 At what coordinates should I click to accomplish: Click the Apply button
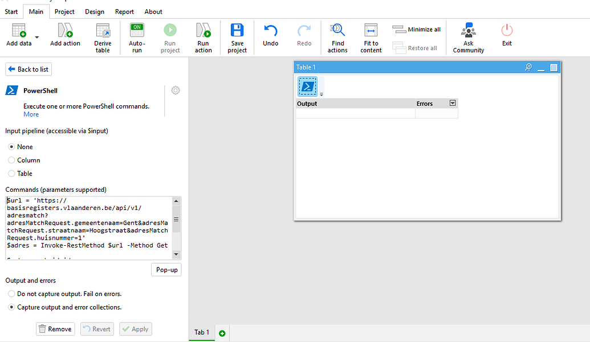(136, 329)
